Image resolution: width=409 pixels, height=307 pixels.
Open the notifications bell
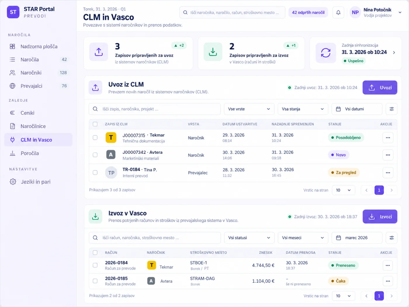[x=338, y=13]
